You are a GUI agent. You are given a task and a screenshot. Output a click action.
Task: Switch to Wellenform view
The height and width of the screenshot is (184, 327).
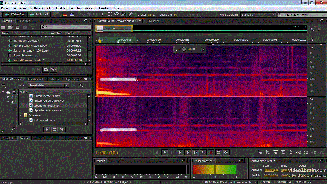(x=15, y=14)
